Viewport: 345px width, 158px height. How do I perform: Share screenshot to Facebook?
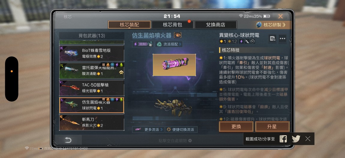tap(283, 139)
